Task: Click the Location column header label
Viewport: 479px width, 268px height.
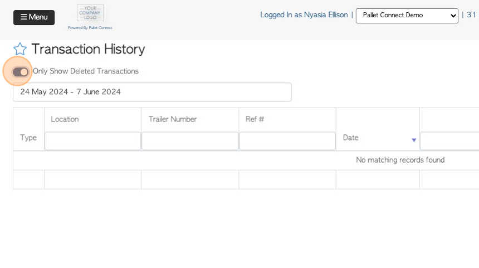Action: (65, 119)
